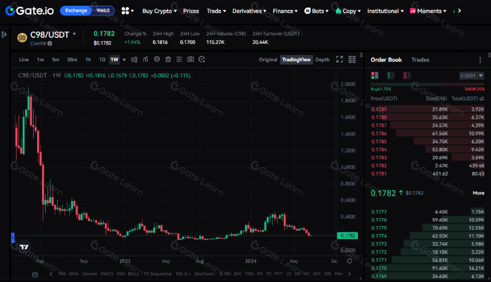Click the 0.1777 buy order row
This screenshot has height=282, width=491.
point(428,212)
